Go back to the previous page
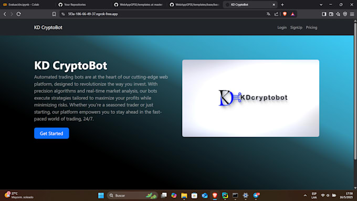The width and height of the screenshot is (357, 201). pos(5,14)
